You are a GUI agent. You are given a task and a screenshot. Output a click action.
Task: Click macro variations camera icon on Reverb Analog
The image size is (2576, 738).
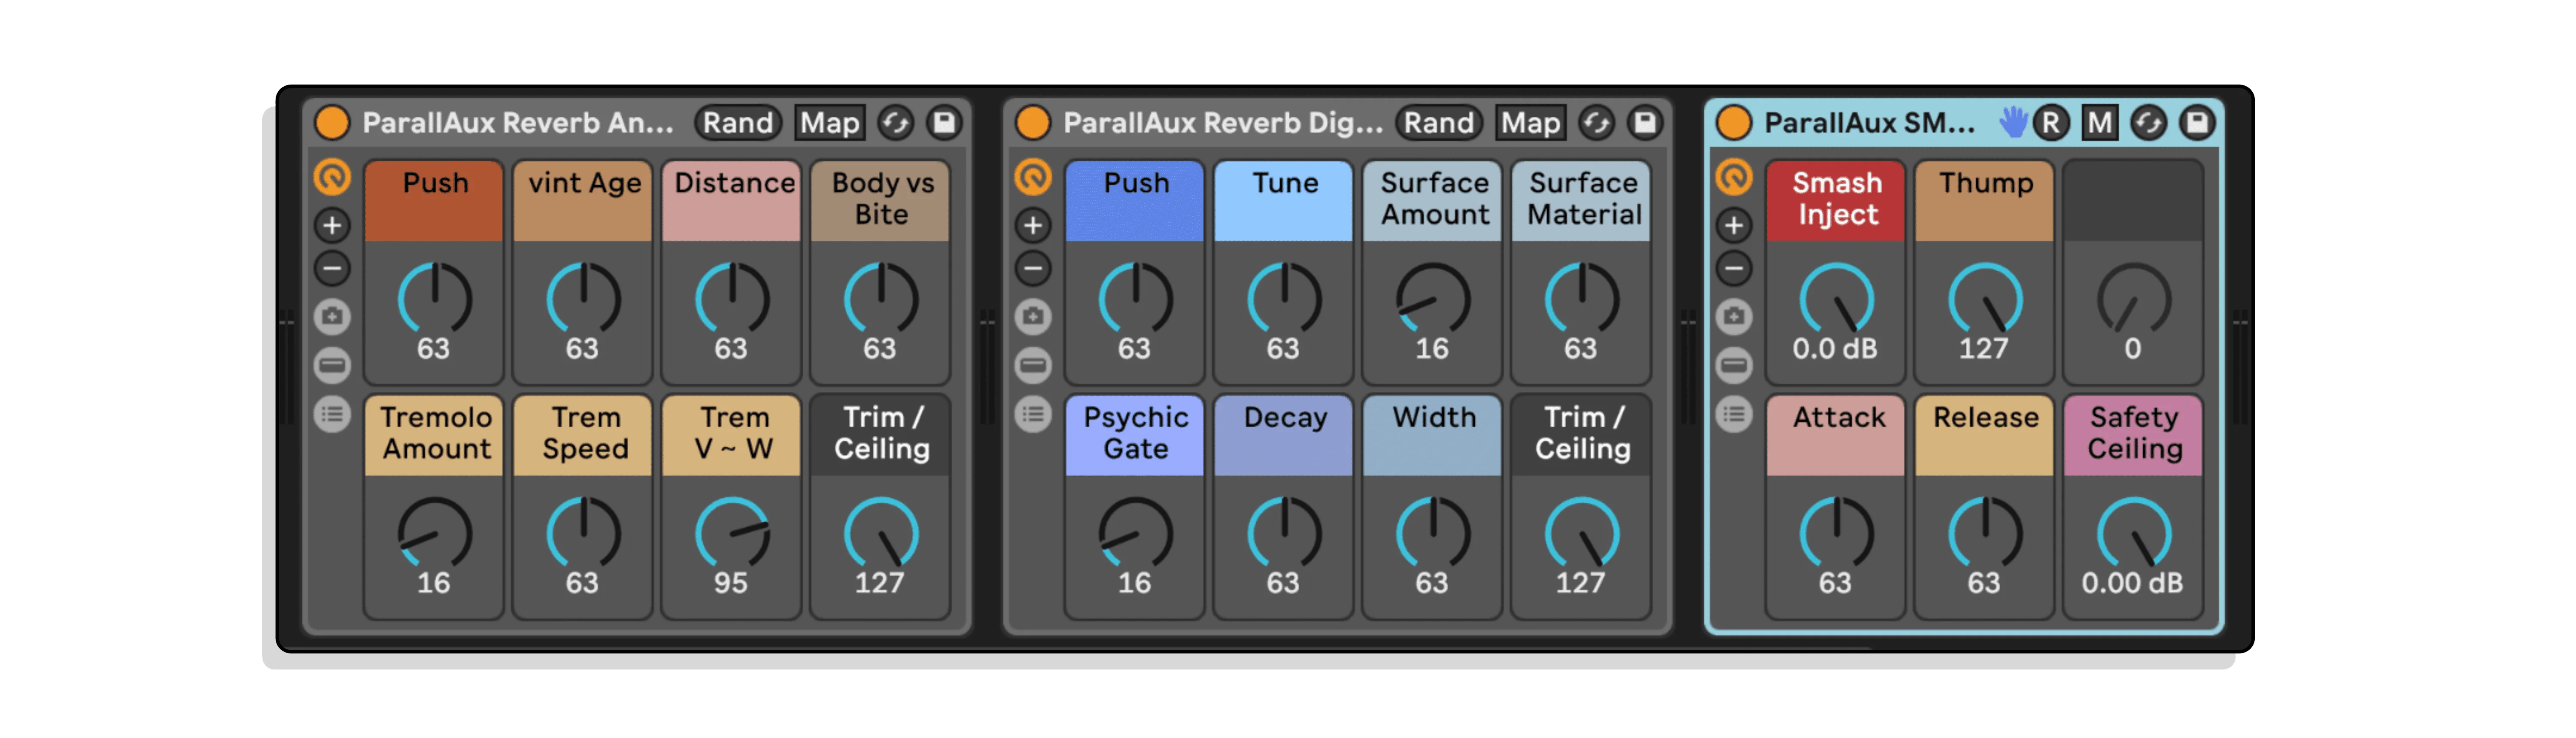tap(332, 317)
